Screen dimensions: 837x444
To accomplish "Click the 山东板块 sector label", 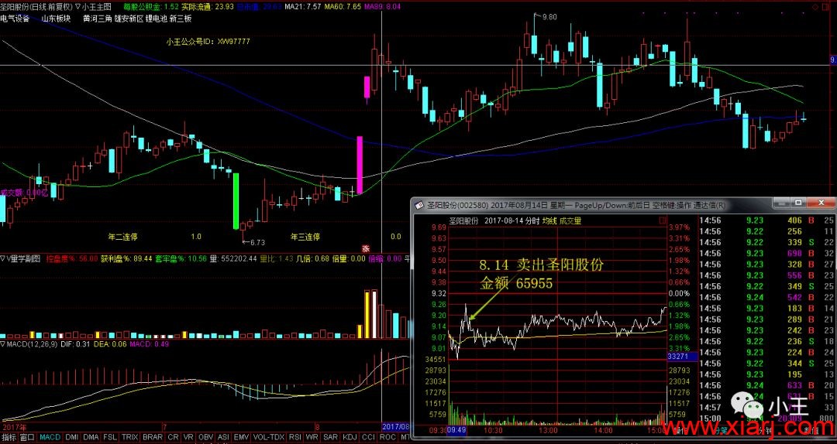I will click(56, 18).
